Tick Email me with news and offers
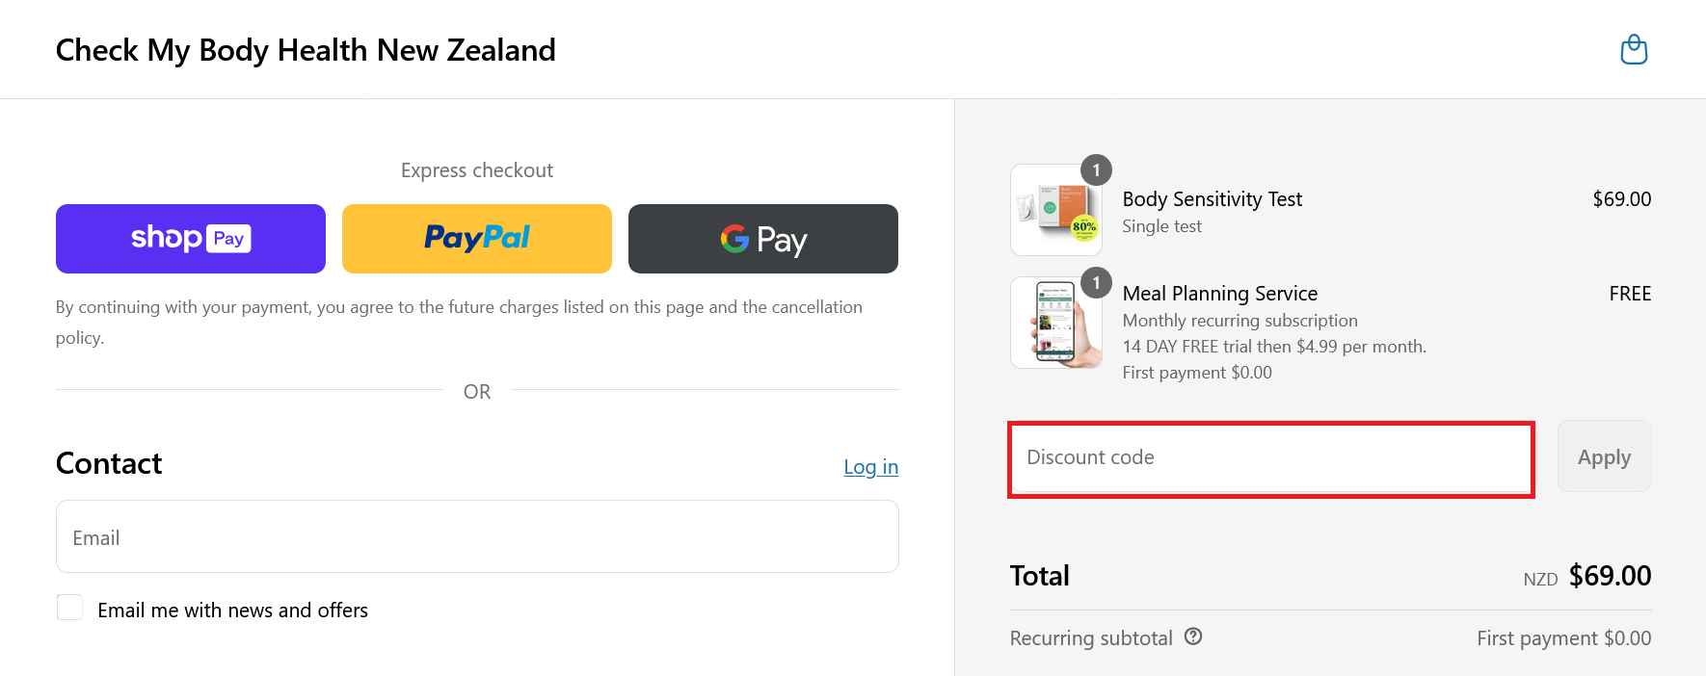The width and height of the screenshot is (1706, 676). [69, 608]
